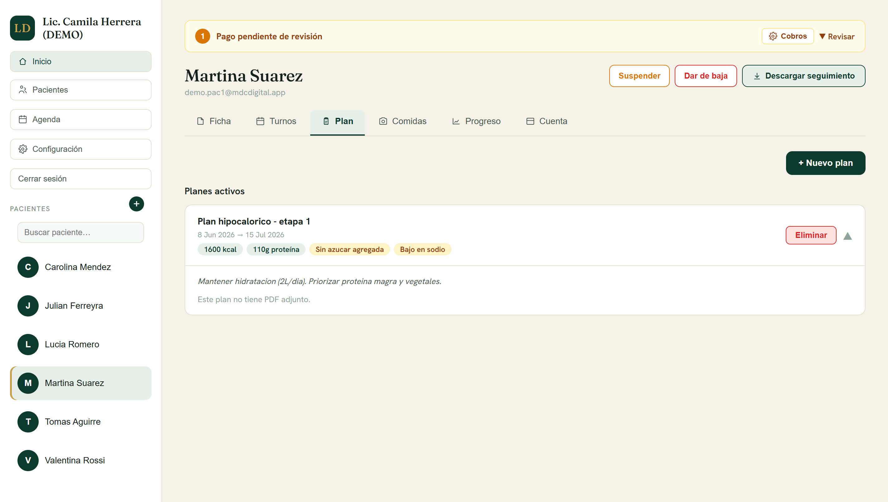Select patient Valentina Rossi
Image resolution: width=888 pixels, height=502 pixels.
coord(81,460)
